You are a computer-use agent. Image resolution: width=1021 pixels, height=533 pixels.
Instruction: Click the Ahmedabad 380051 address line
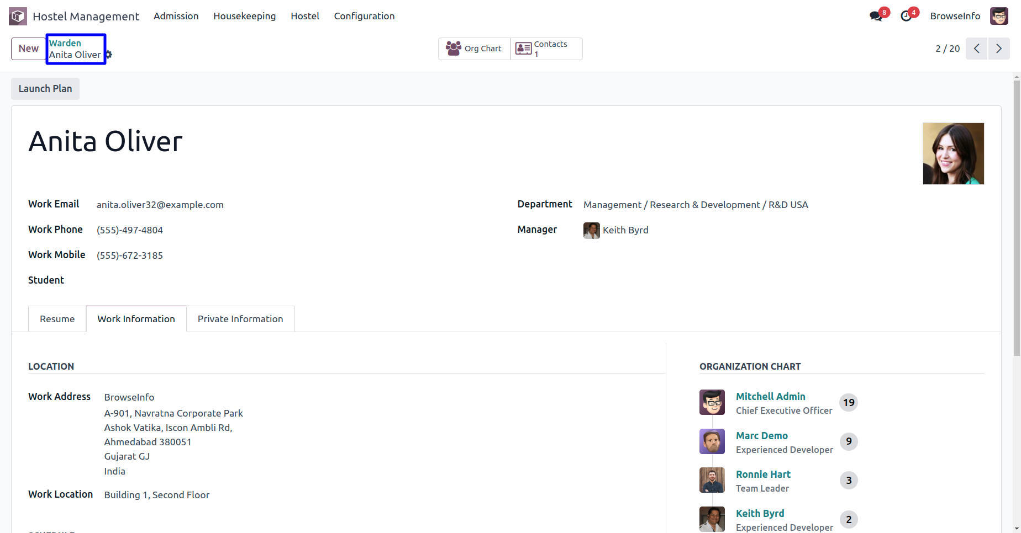148,442
